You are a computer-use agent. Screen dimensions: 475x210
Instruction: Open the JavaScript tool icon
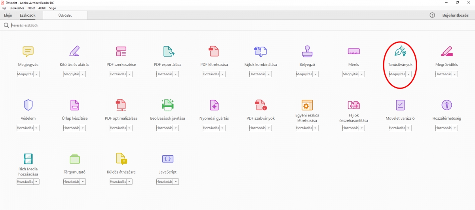[167, 158]
